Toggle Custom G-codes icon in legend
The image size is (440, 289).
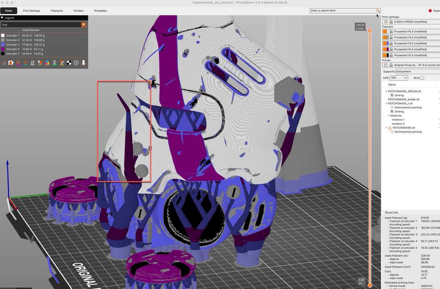click(x=62, y=63)
